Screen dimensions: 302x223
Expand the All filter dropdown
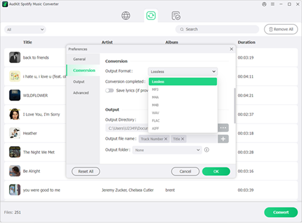[25, 30]
